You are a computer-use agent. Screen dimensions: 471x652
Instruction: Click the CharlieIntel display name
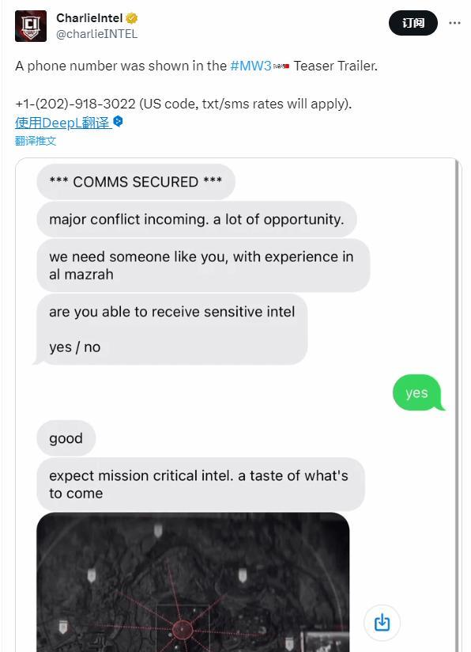[x=89, y=18]
